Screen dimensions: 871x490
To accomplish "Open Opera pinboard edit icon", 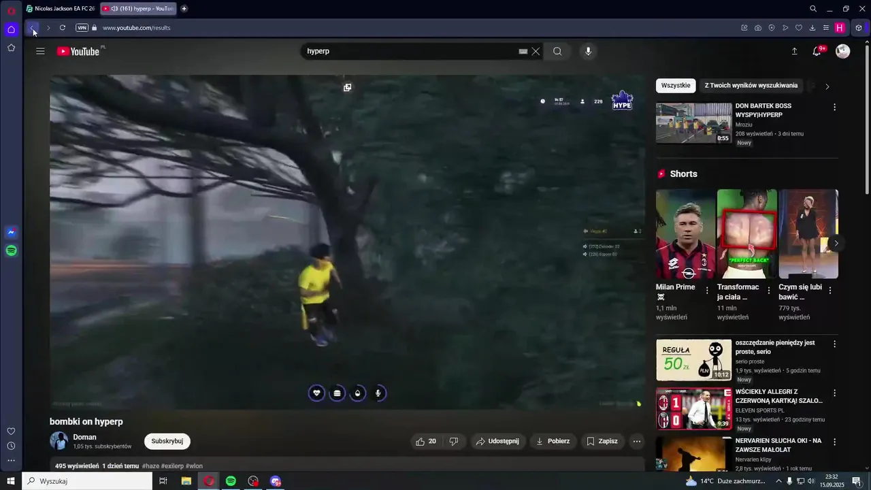I will (744, 28).
